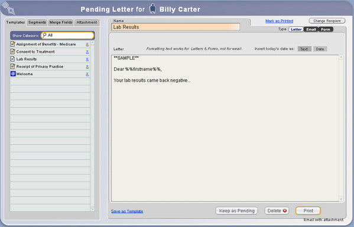Click the Change Recipient button
Screen dimensions: 354x227
click(x=327, y=21)
